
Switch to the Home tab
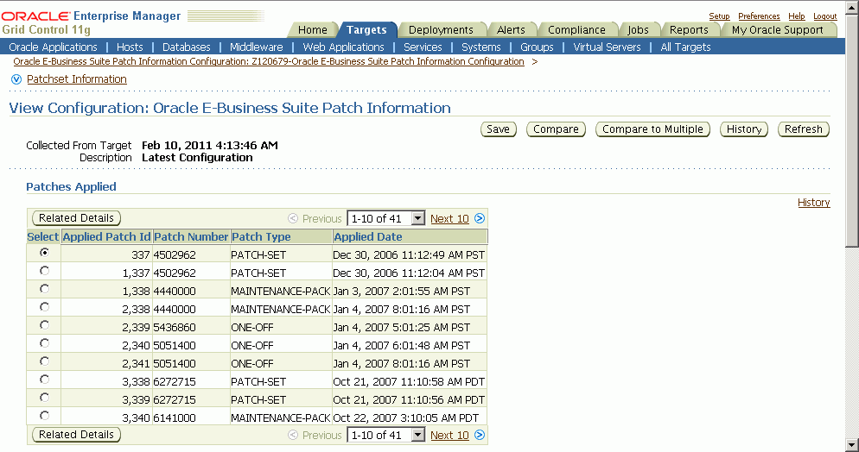(x=312, y=30)
